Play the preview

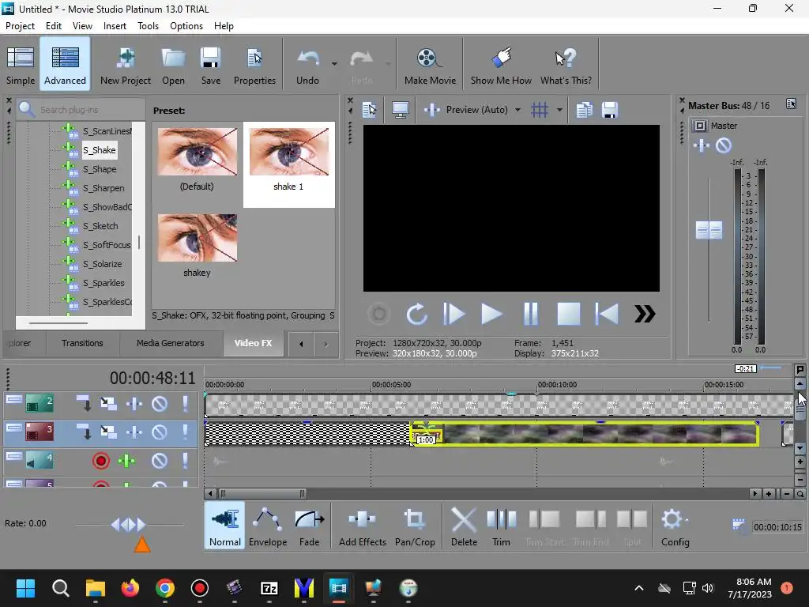tap(491, 314)
